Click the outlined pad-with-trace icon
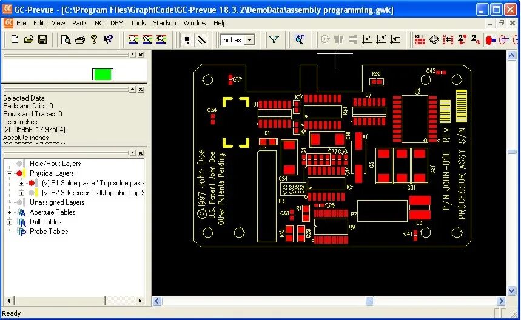This screenshot has height=320, width=521. [x=504, y=40]
